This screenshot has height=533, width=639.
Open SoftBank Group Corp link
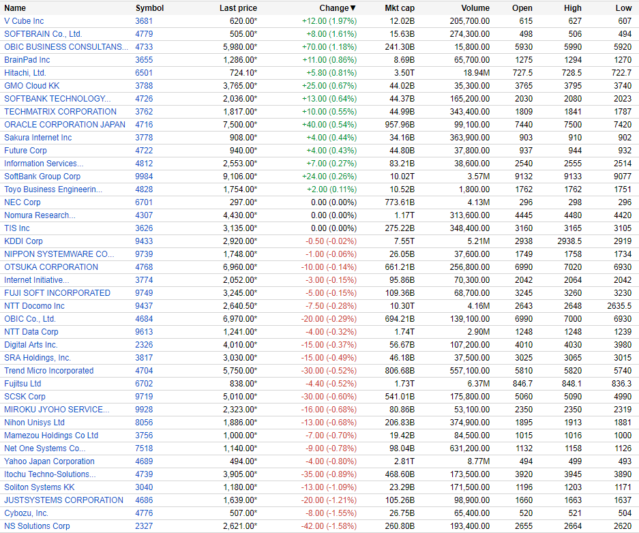[x=42, y=177]
